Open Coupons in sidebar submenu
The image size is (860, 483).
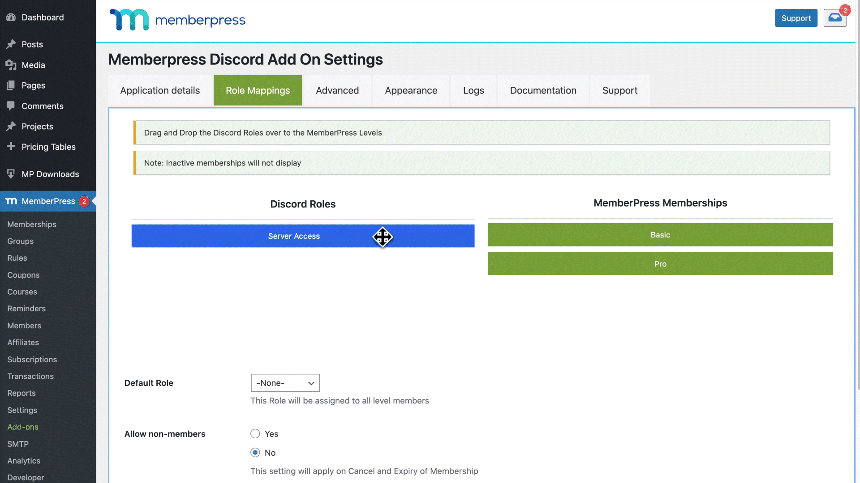coord(23,275)
